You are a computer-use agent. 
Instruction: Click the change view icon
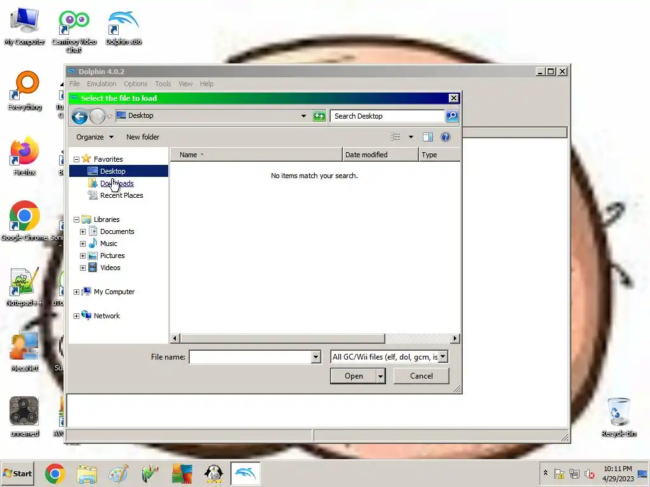[395, 137]
